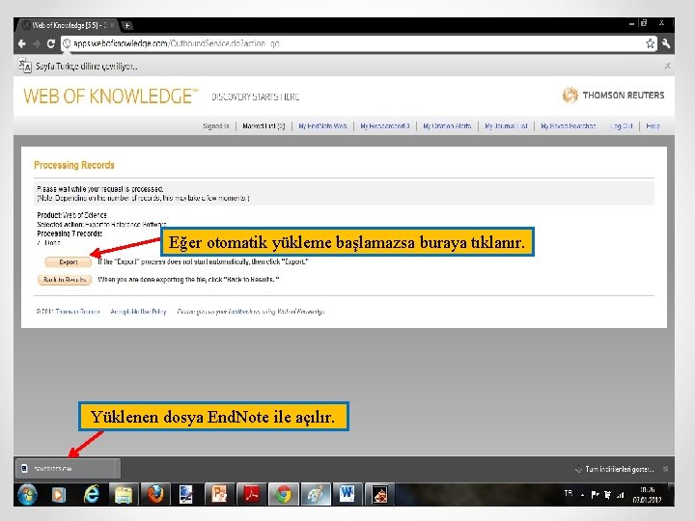Click the Log Out link

[x=621, y=125]
